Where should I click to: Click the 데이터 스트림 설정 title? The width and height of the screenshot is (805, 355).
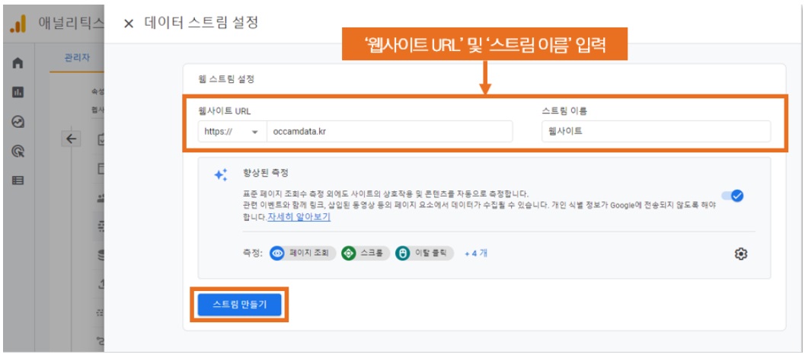[201, 23]
